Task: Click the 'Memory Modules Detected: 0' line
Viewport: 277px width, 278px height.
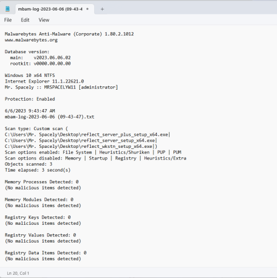Action: (x=39, y=199)
